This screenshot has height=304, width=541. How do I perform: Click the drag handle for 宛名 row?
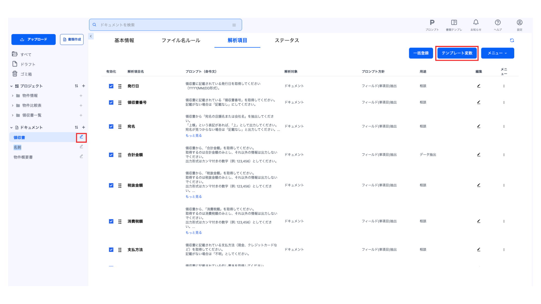point(120,127)
